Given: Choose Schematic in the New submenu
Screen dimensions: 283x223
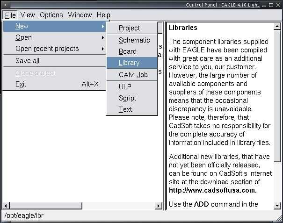Looking at the screenshot, I should pyautogui.click(x=134, y=40).
